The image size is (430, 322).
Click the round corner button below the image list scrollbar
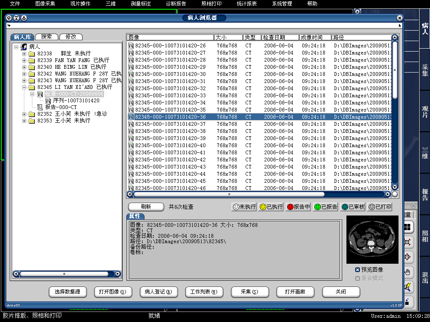click(x=395, y=194)
